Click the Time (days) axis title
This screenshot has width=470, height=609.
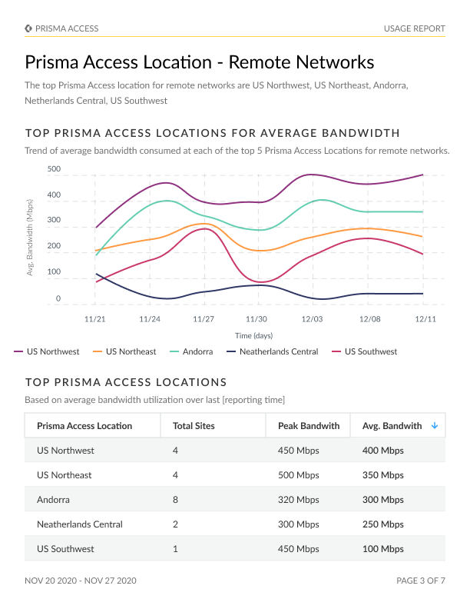[253, 335]
